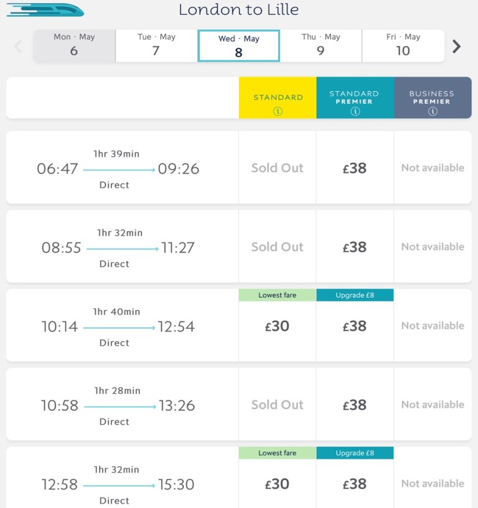Viewport: 478px width, 508px height.
Task: Click the Eurostar train logo icon
Action: 45,10
